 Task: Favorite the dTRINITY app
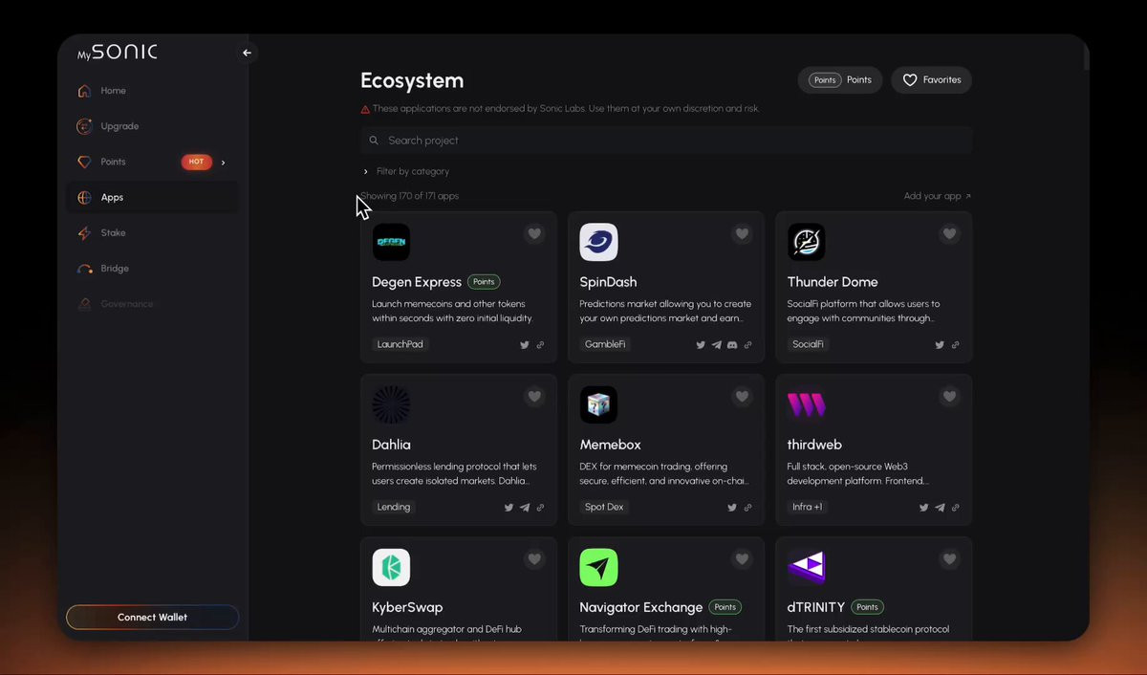pos(949,558)
